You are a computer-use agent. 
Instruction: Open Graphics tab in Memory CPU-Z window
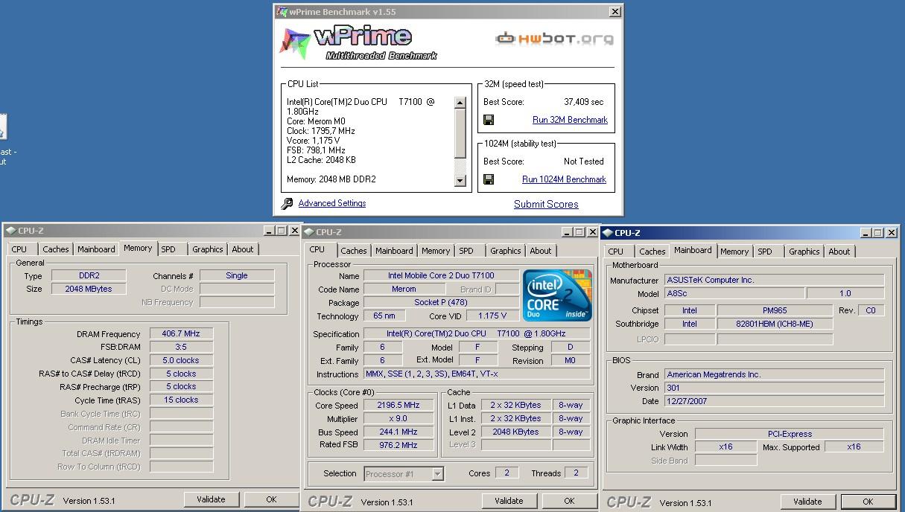207,249
